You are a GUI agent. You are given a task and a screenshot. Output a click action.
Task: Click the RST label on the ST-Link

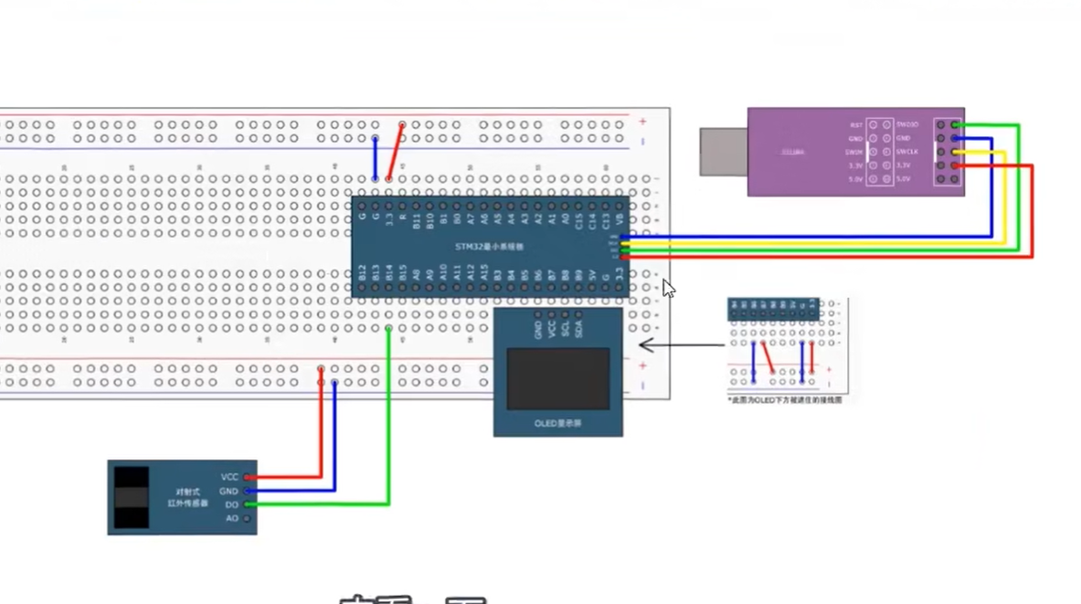tap(856, 125)
